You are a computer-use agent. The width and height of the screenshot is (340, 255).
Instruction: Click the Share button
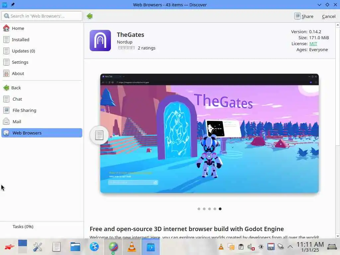pos(304,16)
